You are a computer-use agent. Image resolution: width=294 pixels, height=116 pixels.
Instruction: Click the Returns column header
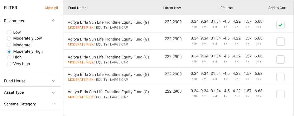[x=226, y=8]
